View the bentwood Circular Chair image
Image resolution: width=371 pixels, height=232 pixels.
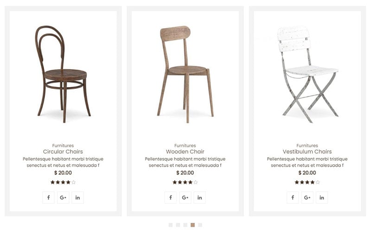pyautogui.click(x=63, y=74)
